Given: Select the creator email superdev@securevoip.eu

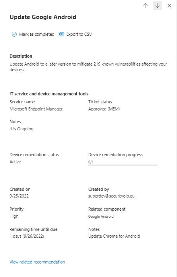Looking at the screenshot, I should (111, 196).
